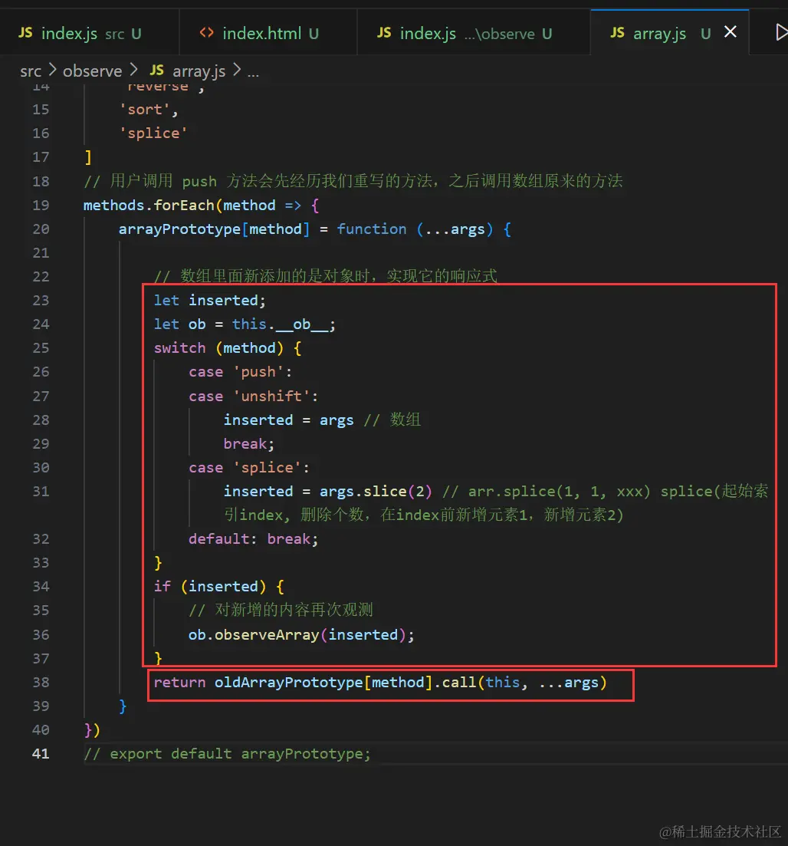Image resolution: width=788 pixels, height=846 pixels.
Task: Click the JS icon on the index.js observe tab
Action: (x=384, y=33)
